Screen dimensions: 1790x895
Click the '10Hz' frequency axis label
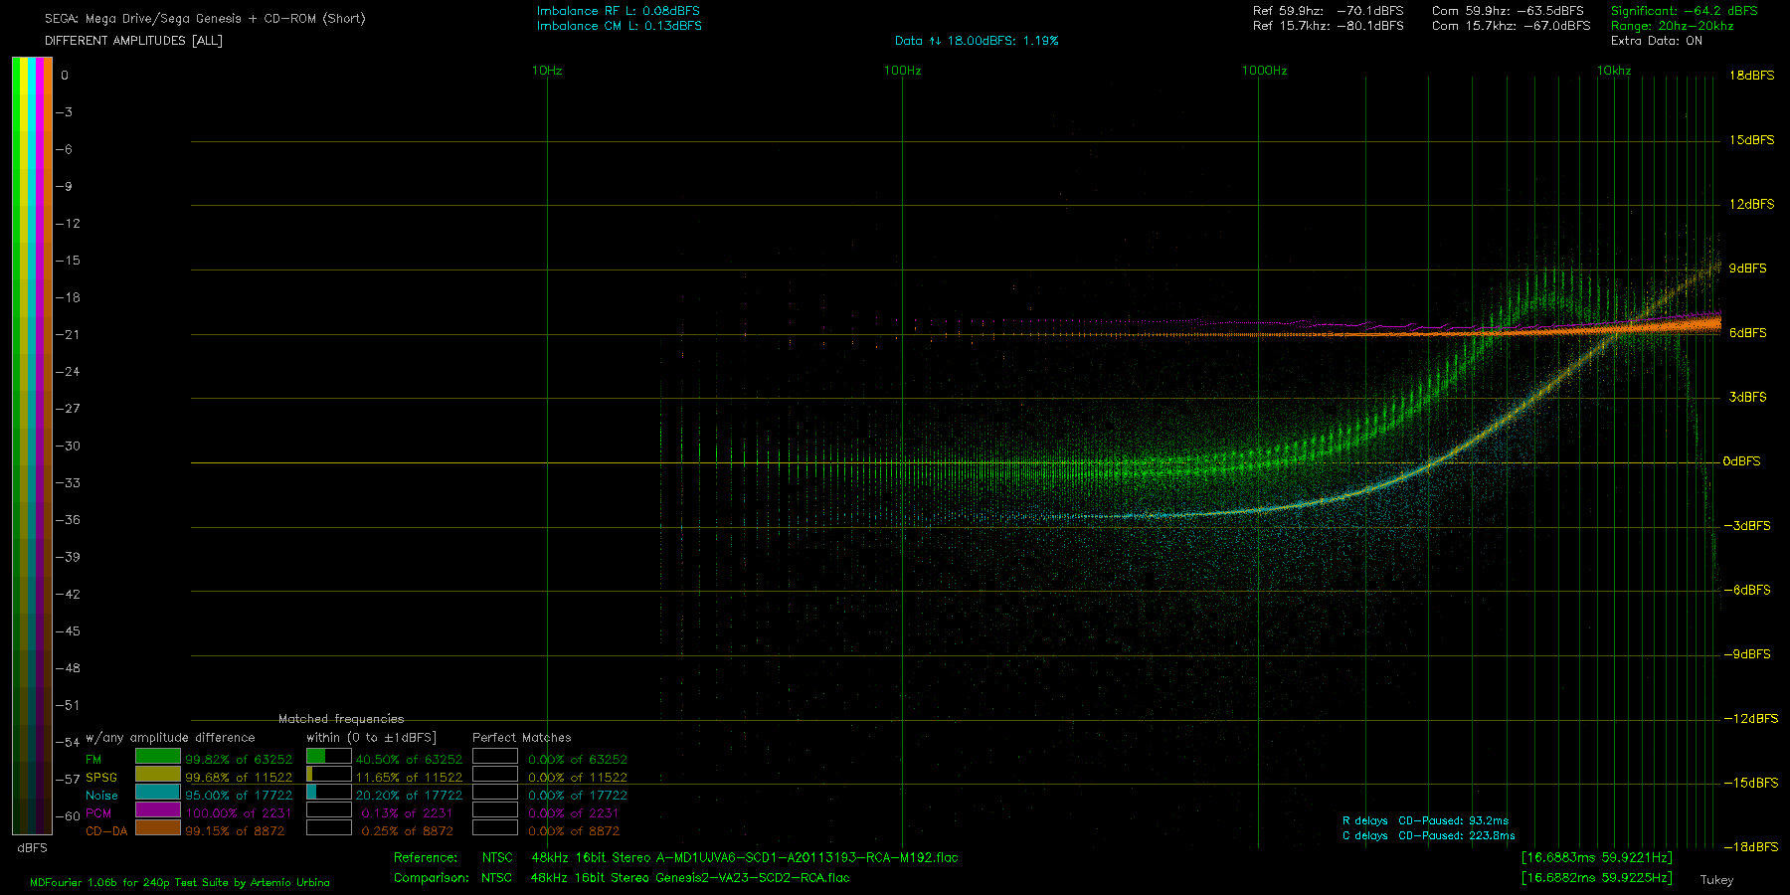[547, 71]
